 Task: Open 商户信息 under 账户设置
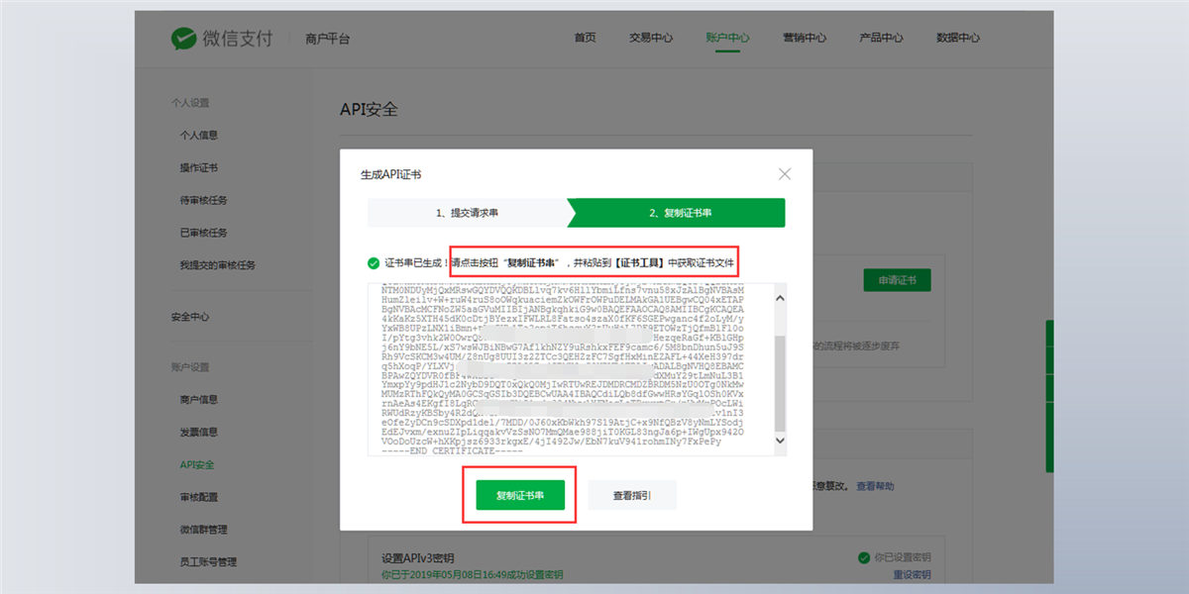pyautogui.click(x=198, y=399)
